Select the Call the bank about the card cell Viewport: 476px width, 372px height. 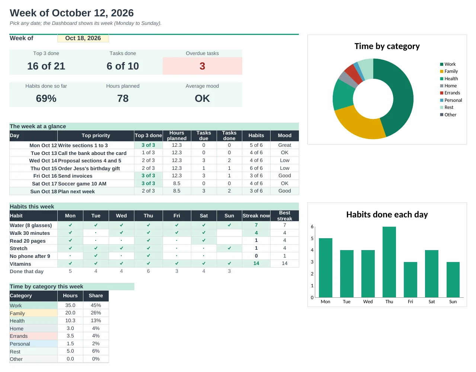tap(96, 153)
